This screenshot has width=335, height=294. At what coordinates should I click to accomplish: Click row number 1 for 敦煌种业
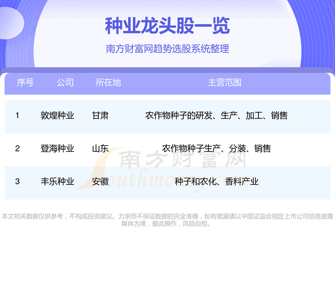click(17, 116)
